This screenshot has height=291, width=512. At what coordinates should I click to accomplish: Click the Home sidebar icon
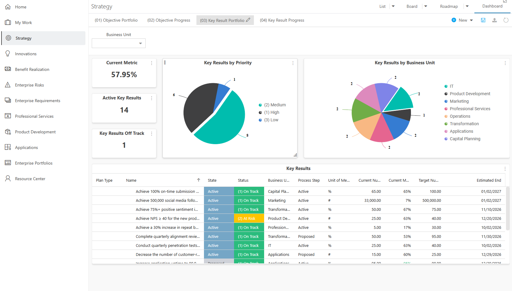point(8,7)
